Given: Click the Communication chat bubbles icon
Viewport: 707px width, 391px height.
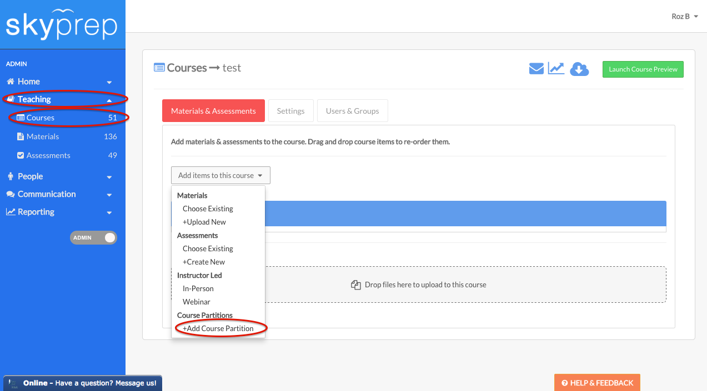Looking at the screenshot, I should (11, 195).
